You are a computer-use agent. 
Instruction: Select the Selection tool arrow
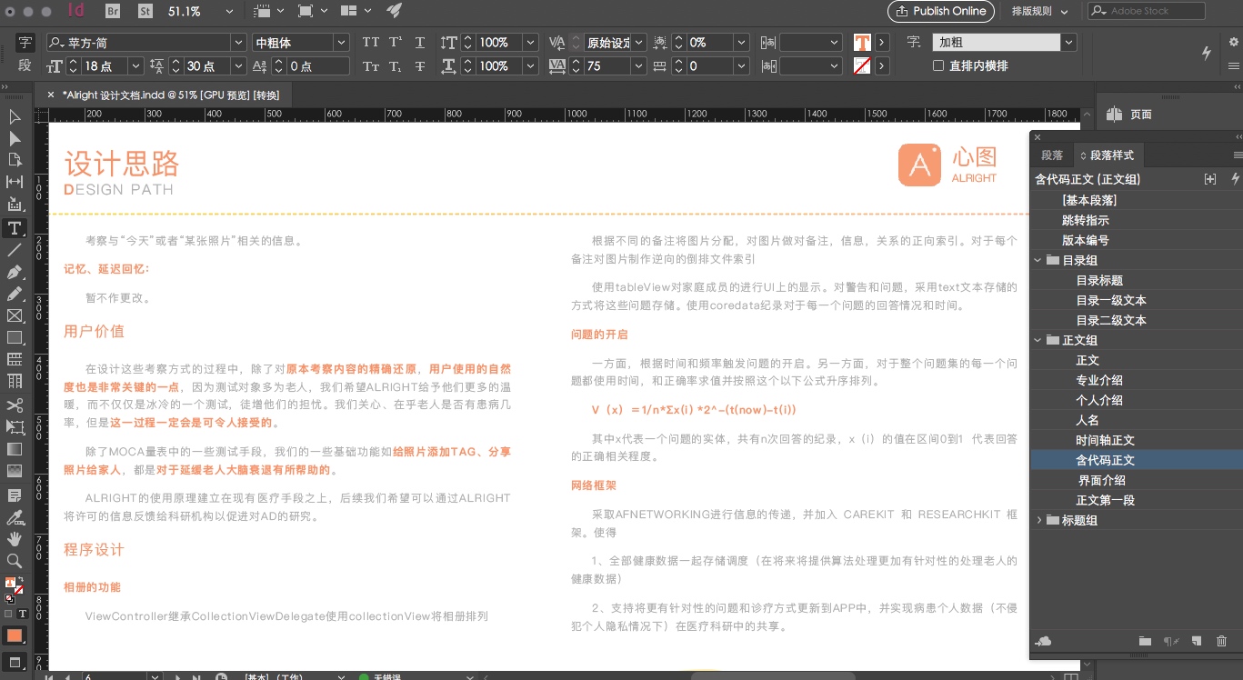pyautogui.click(x=15, y=117)
